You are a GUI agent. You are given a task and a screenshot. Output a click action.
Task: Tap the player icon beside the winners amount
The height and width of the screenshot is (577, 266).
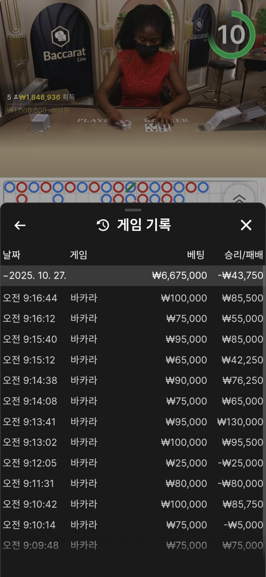16,97
